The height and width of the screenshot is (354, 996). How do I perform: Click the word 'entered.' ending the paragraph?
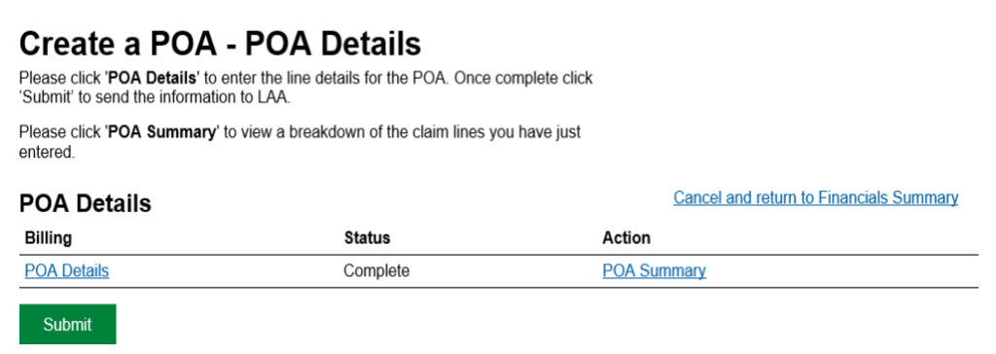pos(47,153)
